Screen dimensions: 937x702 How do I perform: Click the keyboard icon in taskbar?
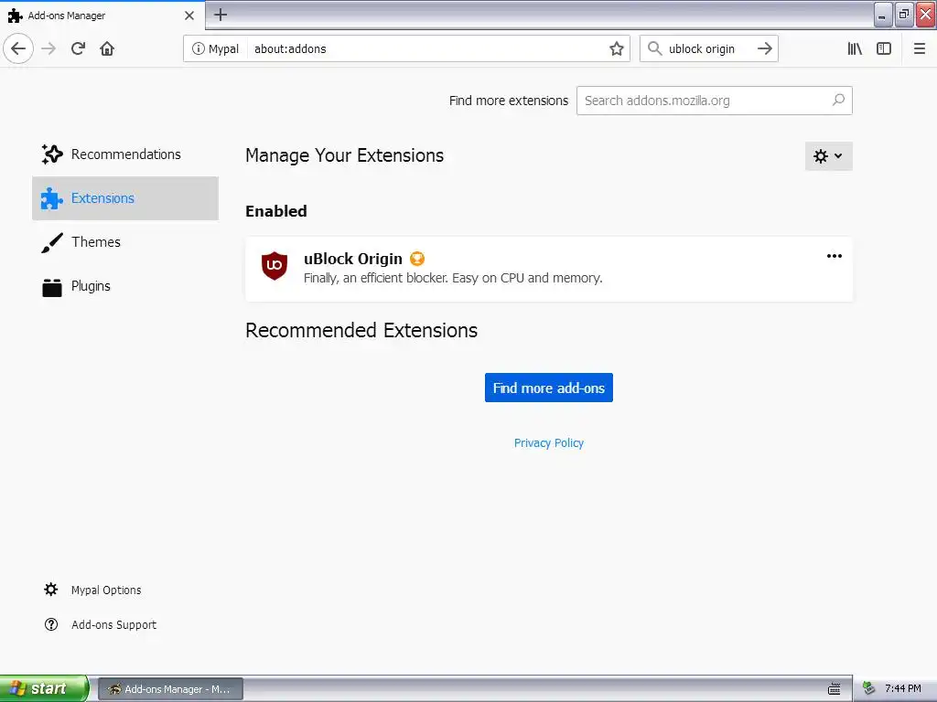(x=835, y=689)
